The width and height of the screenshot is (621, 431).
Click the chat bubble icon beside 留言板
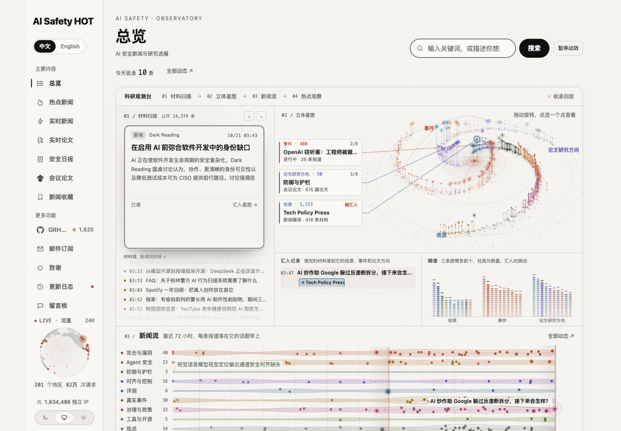click(40, 306)
